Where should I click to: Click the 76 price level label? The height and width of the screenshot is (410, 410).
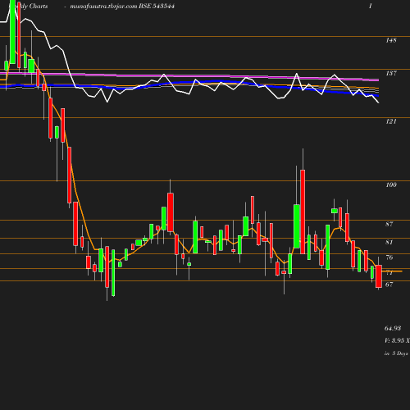pyautogui.click(x=389, y=257)
